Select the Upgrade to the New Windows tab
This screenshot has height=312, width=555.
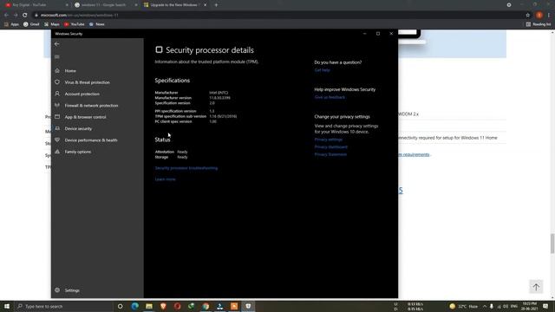175,5
